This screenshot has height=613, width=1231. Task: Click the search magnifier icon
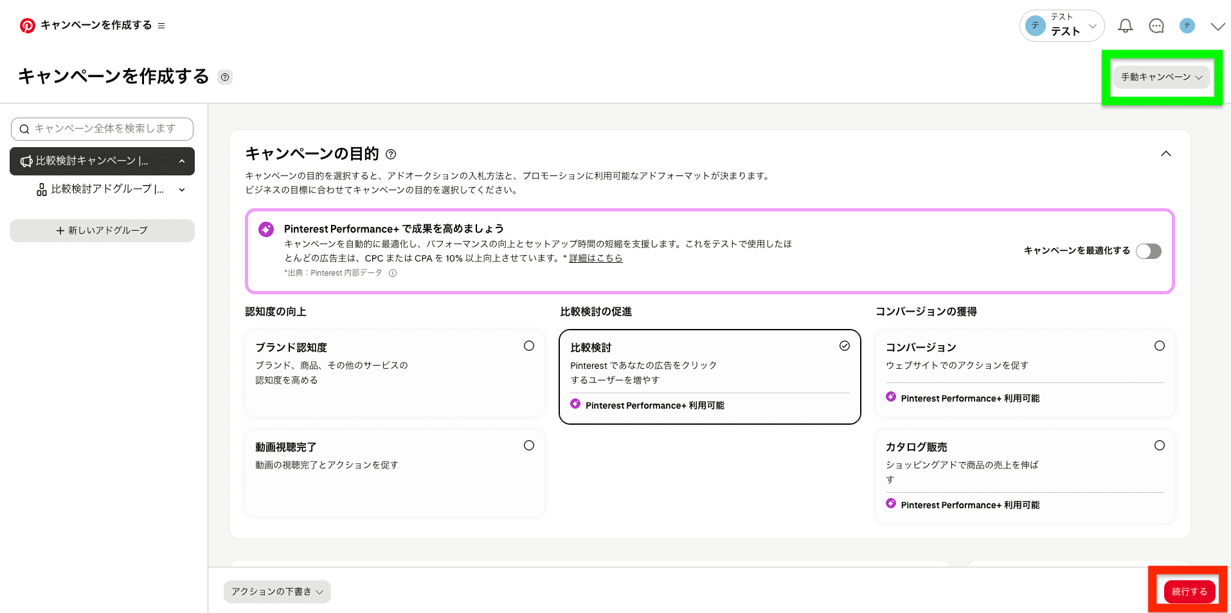coord(24,129)
